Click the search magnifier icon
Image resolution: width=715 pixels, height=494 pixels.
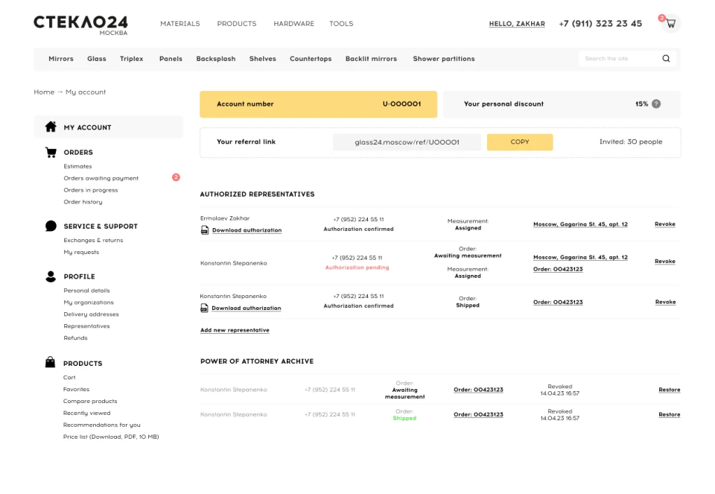666,58
